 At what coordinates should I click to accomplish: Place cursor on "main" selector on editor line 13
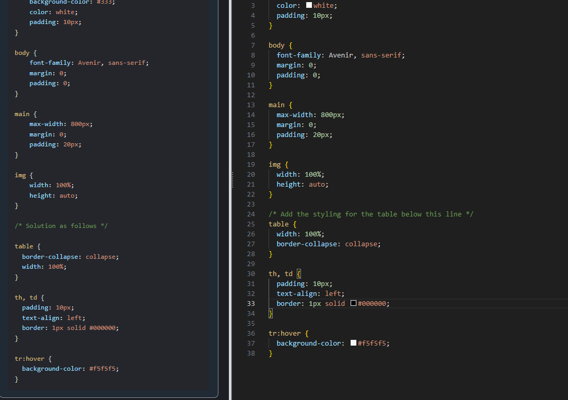click(x=276, y=105)
